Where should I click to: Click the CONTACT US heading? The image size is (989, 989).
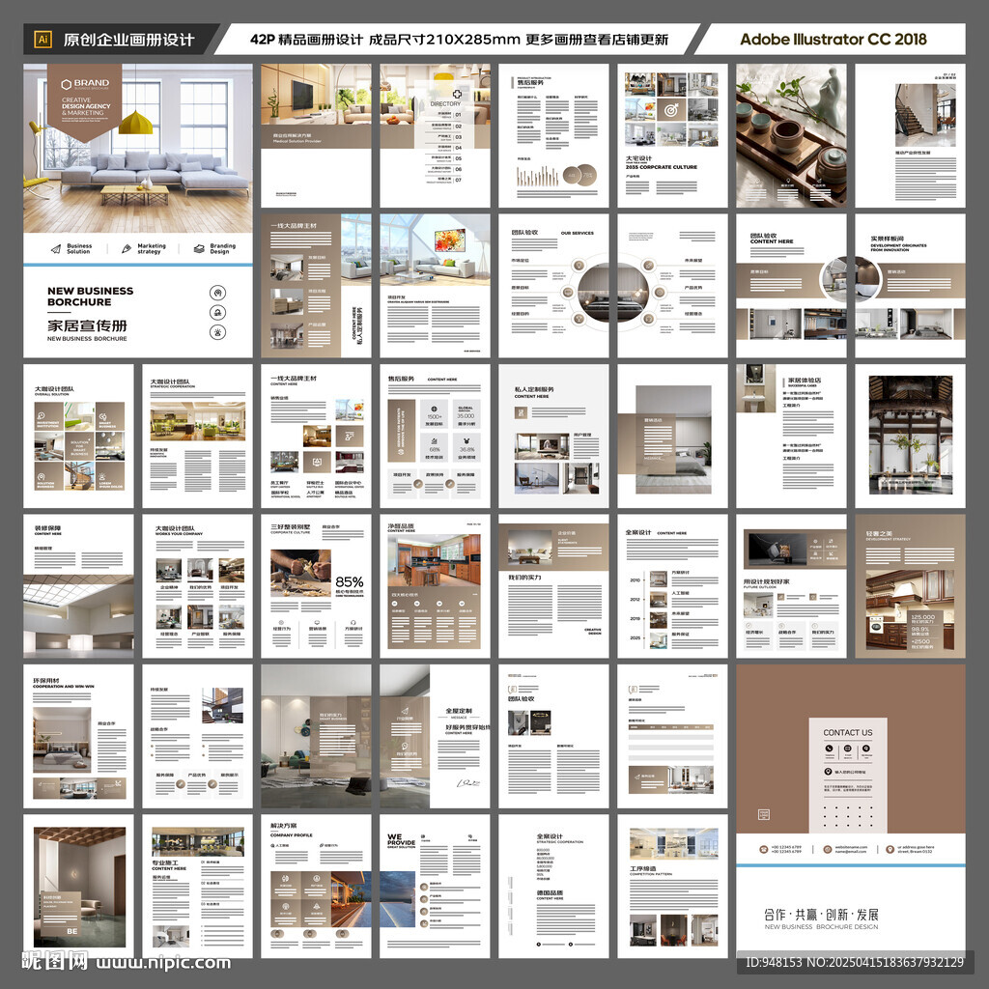coord(848,732)
